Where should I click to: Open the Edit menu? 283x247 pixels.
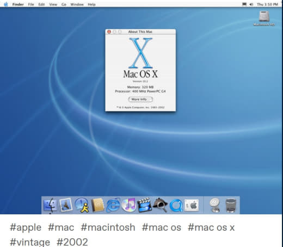(41, 4)
